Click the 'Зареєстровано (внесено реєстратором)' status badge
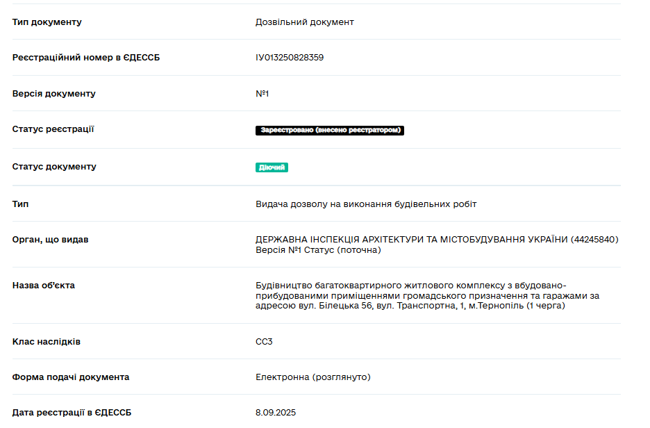650x428 pixels. 329,130
